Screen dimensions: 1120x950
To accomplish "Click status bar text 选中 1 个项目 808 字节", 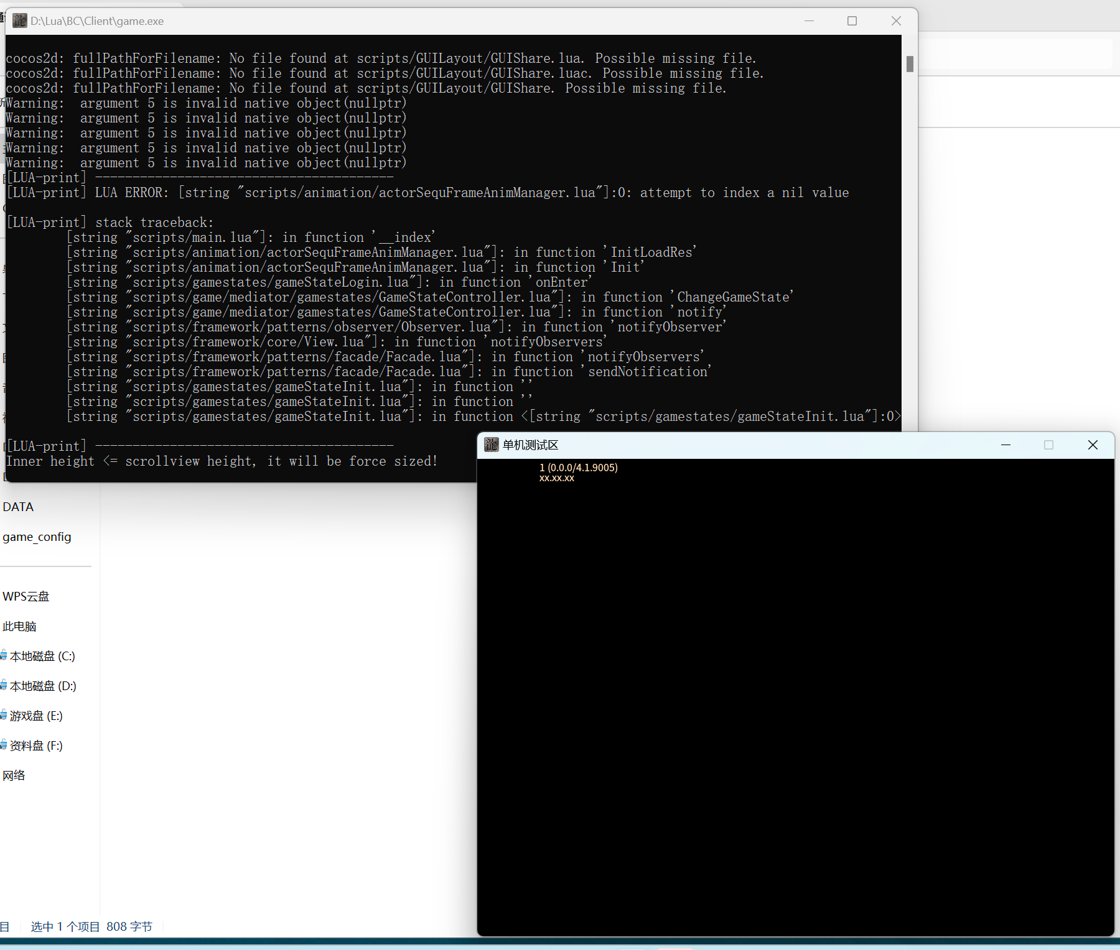I will pyautogui.click(x=91, y=926).
